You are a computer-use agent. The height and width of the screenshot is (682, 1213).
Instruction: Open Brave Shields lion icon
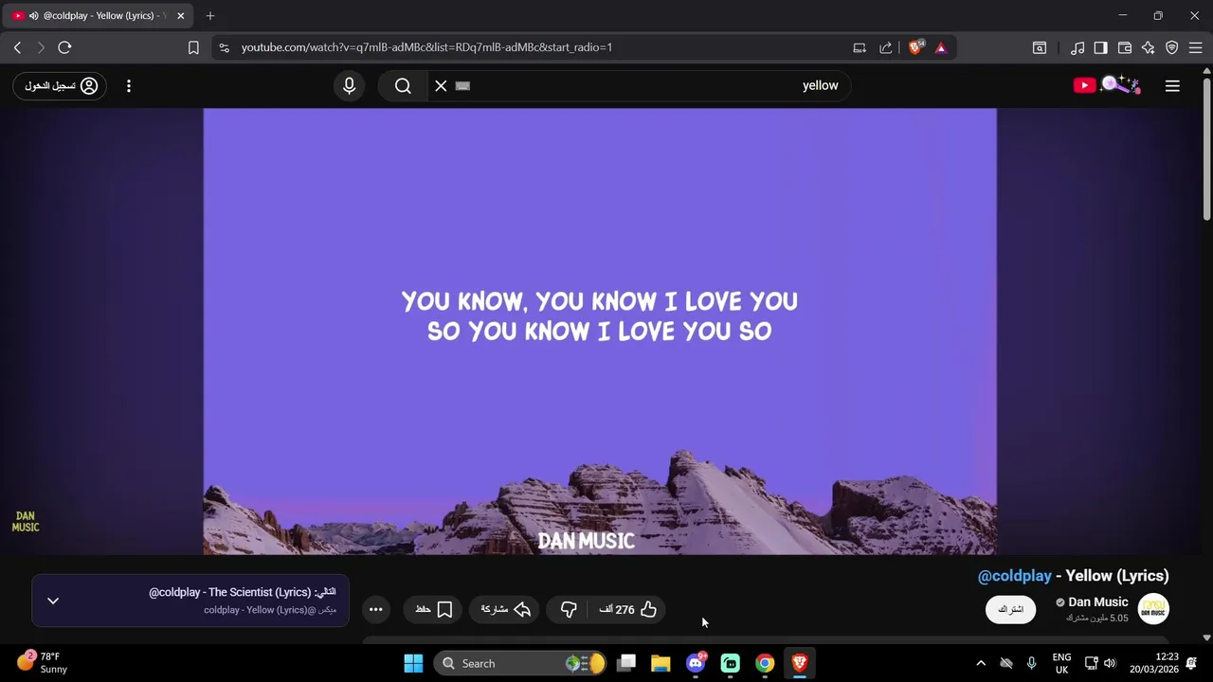point(915,47)
